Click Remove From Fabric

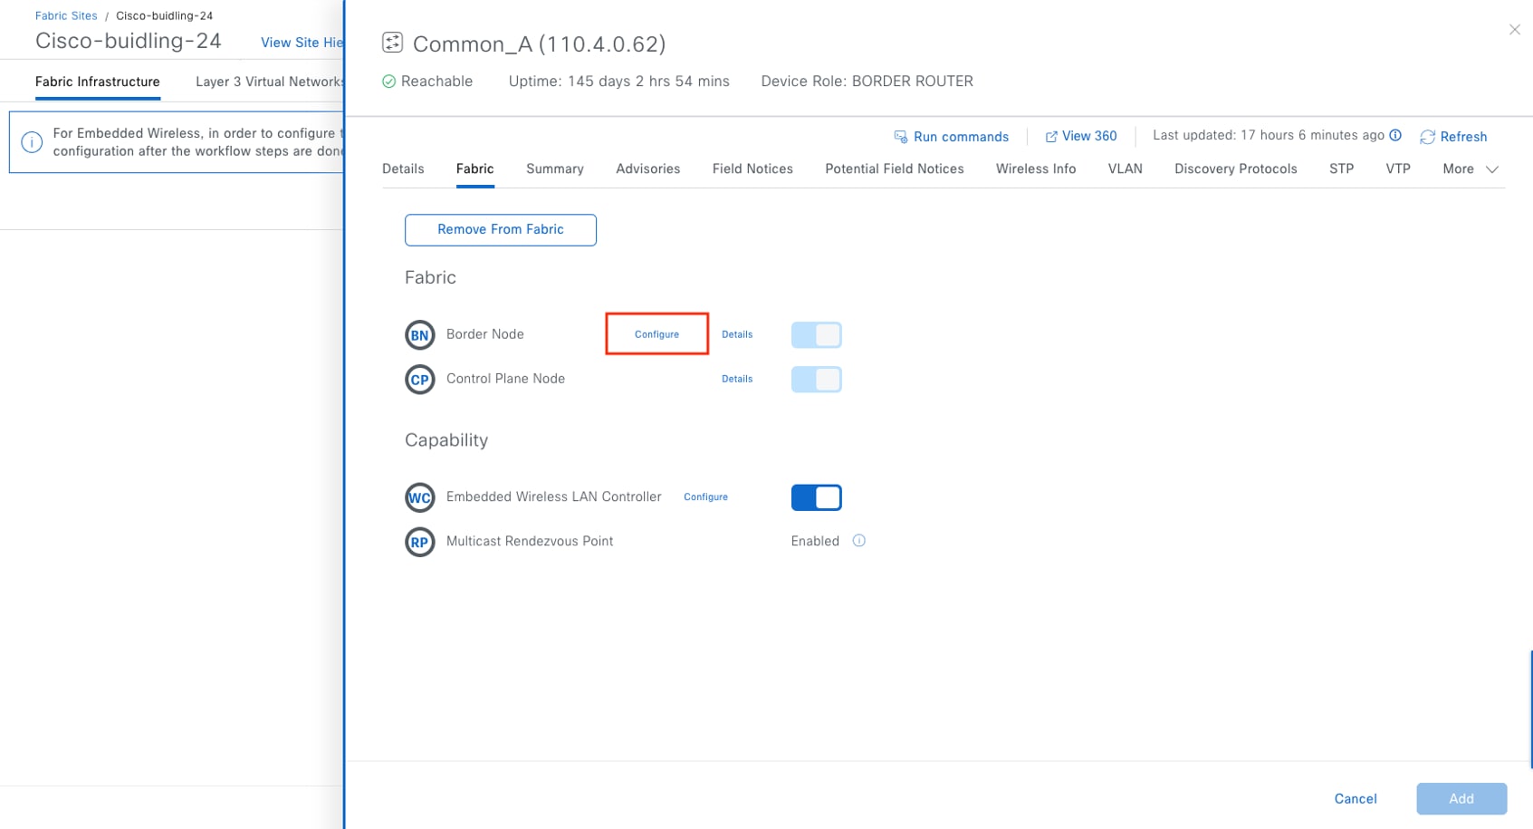click(x=500, y=229)
